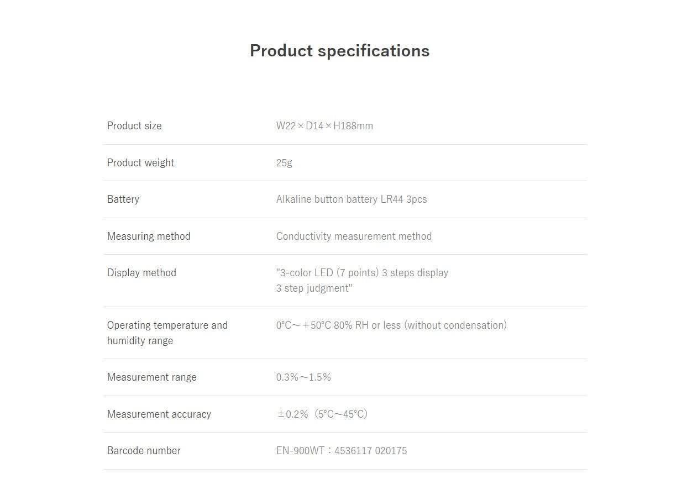Select the Measuring method label
The width and height of the screenshot is (687, 479).
[x=149, y=236]
